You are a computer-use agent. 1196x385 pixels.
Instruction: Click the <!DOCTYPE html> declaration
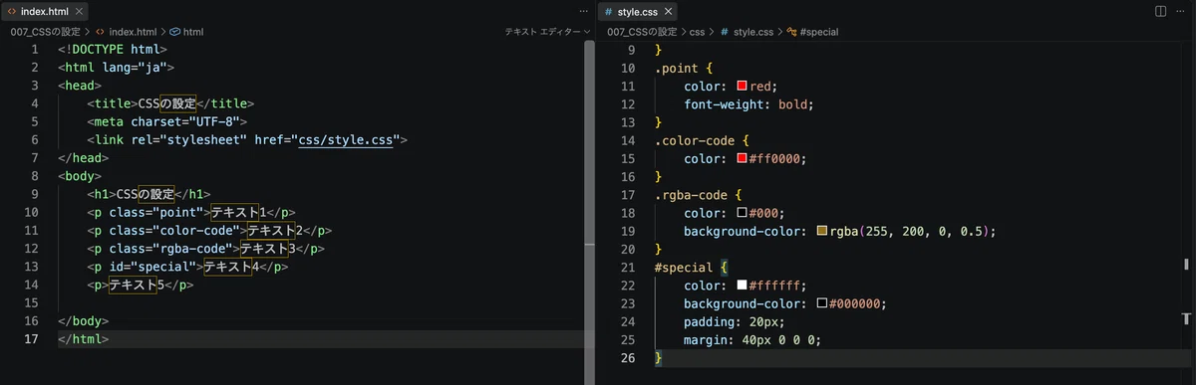[x=113, y=50]
